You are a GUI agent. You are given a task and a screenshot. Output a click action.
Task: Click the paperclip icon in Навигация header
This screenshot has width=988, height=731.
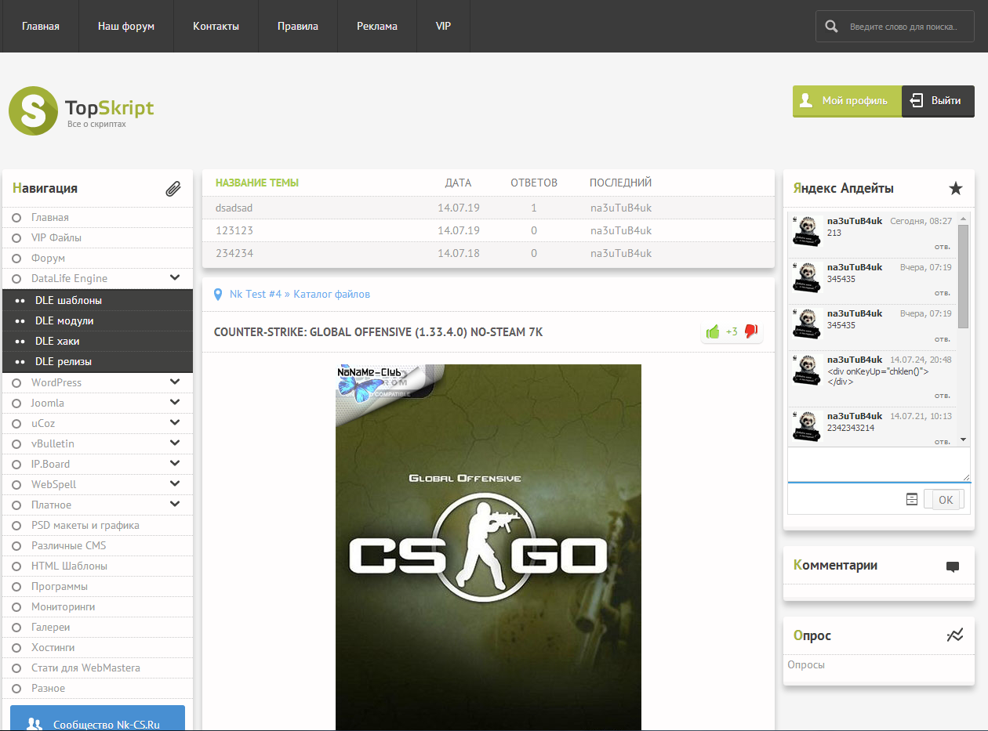(173, 189)
